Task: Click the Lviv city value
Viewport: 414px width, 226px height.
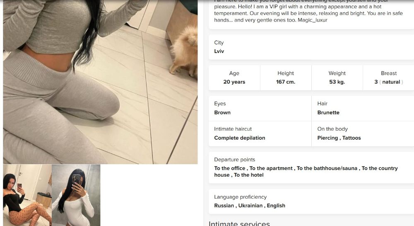Action: [x=219, y=51]
